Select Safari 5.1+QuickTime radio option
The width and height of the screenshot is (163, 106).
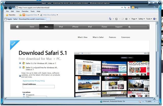click(x=20, y=67)
